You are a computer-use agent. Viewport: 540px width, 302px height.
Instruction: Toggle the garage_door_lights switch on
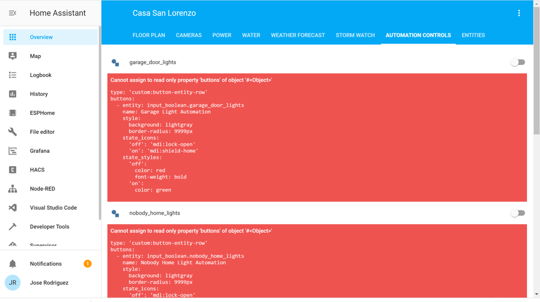coord(517,62)
